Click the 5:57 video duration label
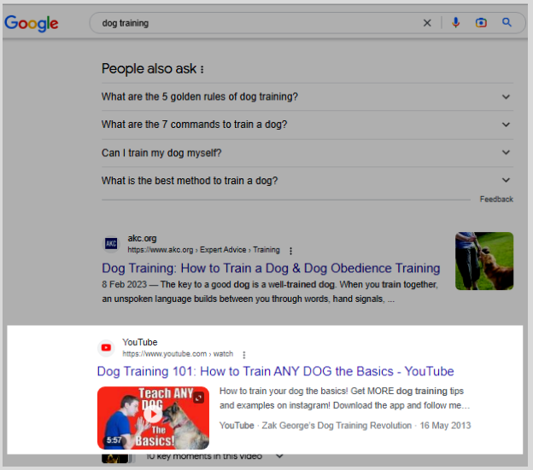Viewport: 533px width, 470px height. (114, 440)
